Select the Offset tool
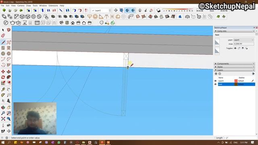This screenshot has height=145, width=258. 9,83
